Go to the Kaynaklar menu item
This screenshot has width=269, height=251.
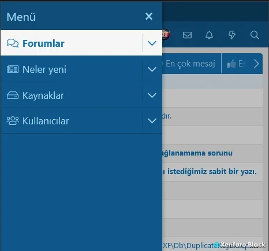pyautogui.click(x=43, y=95)
